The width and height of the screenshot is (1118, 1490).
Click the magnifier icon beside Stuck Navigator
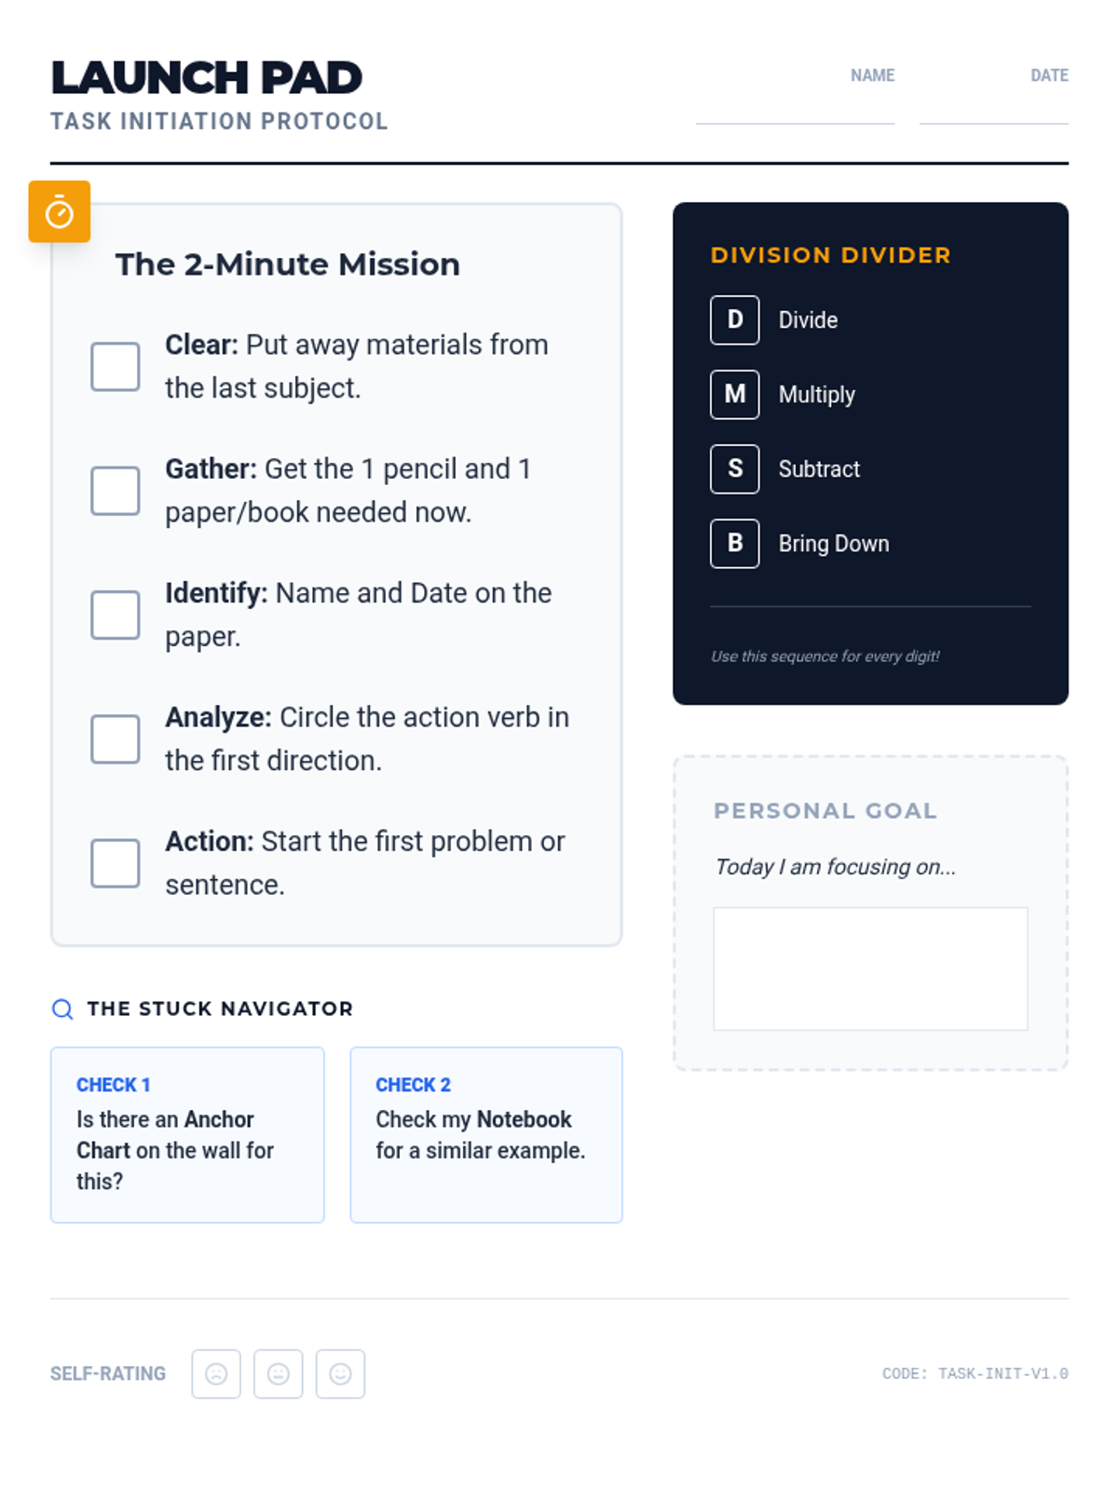62,1009
